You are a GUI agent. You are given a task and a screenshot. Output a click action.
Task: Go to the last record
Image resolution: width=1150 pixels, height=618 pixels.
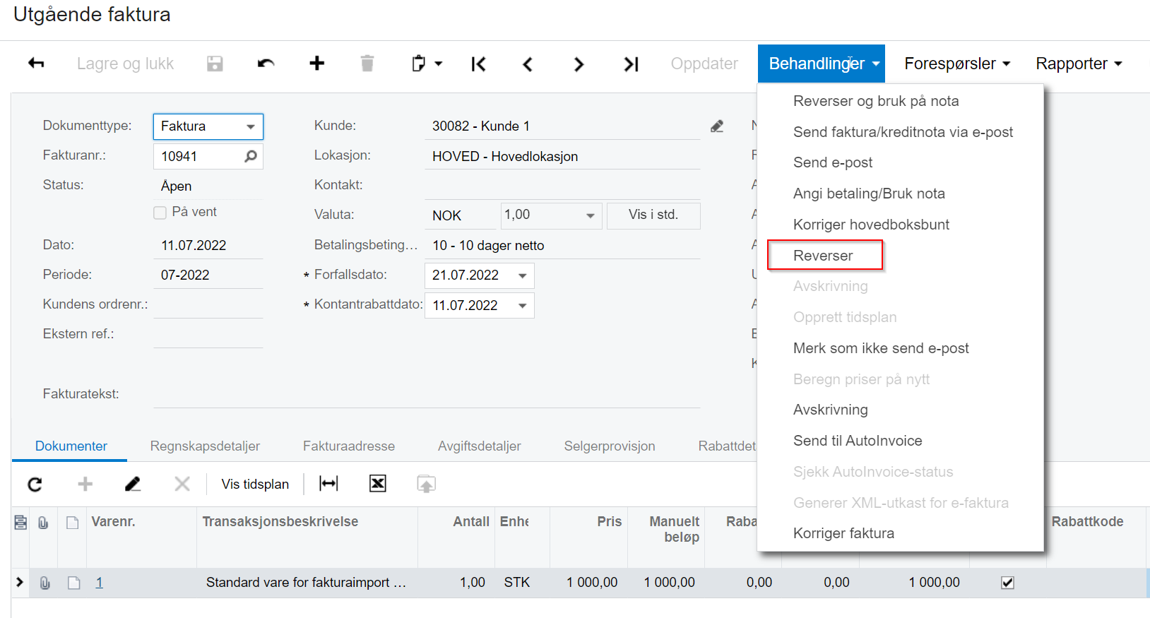coord(631,64)
